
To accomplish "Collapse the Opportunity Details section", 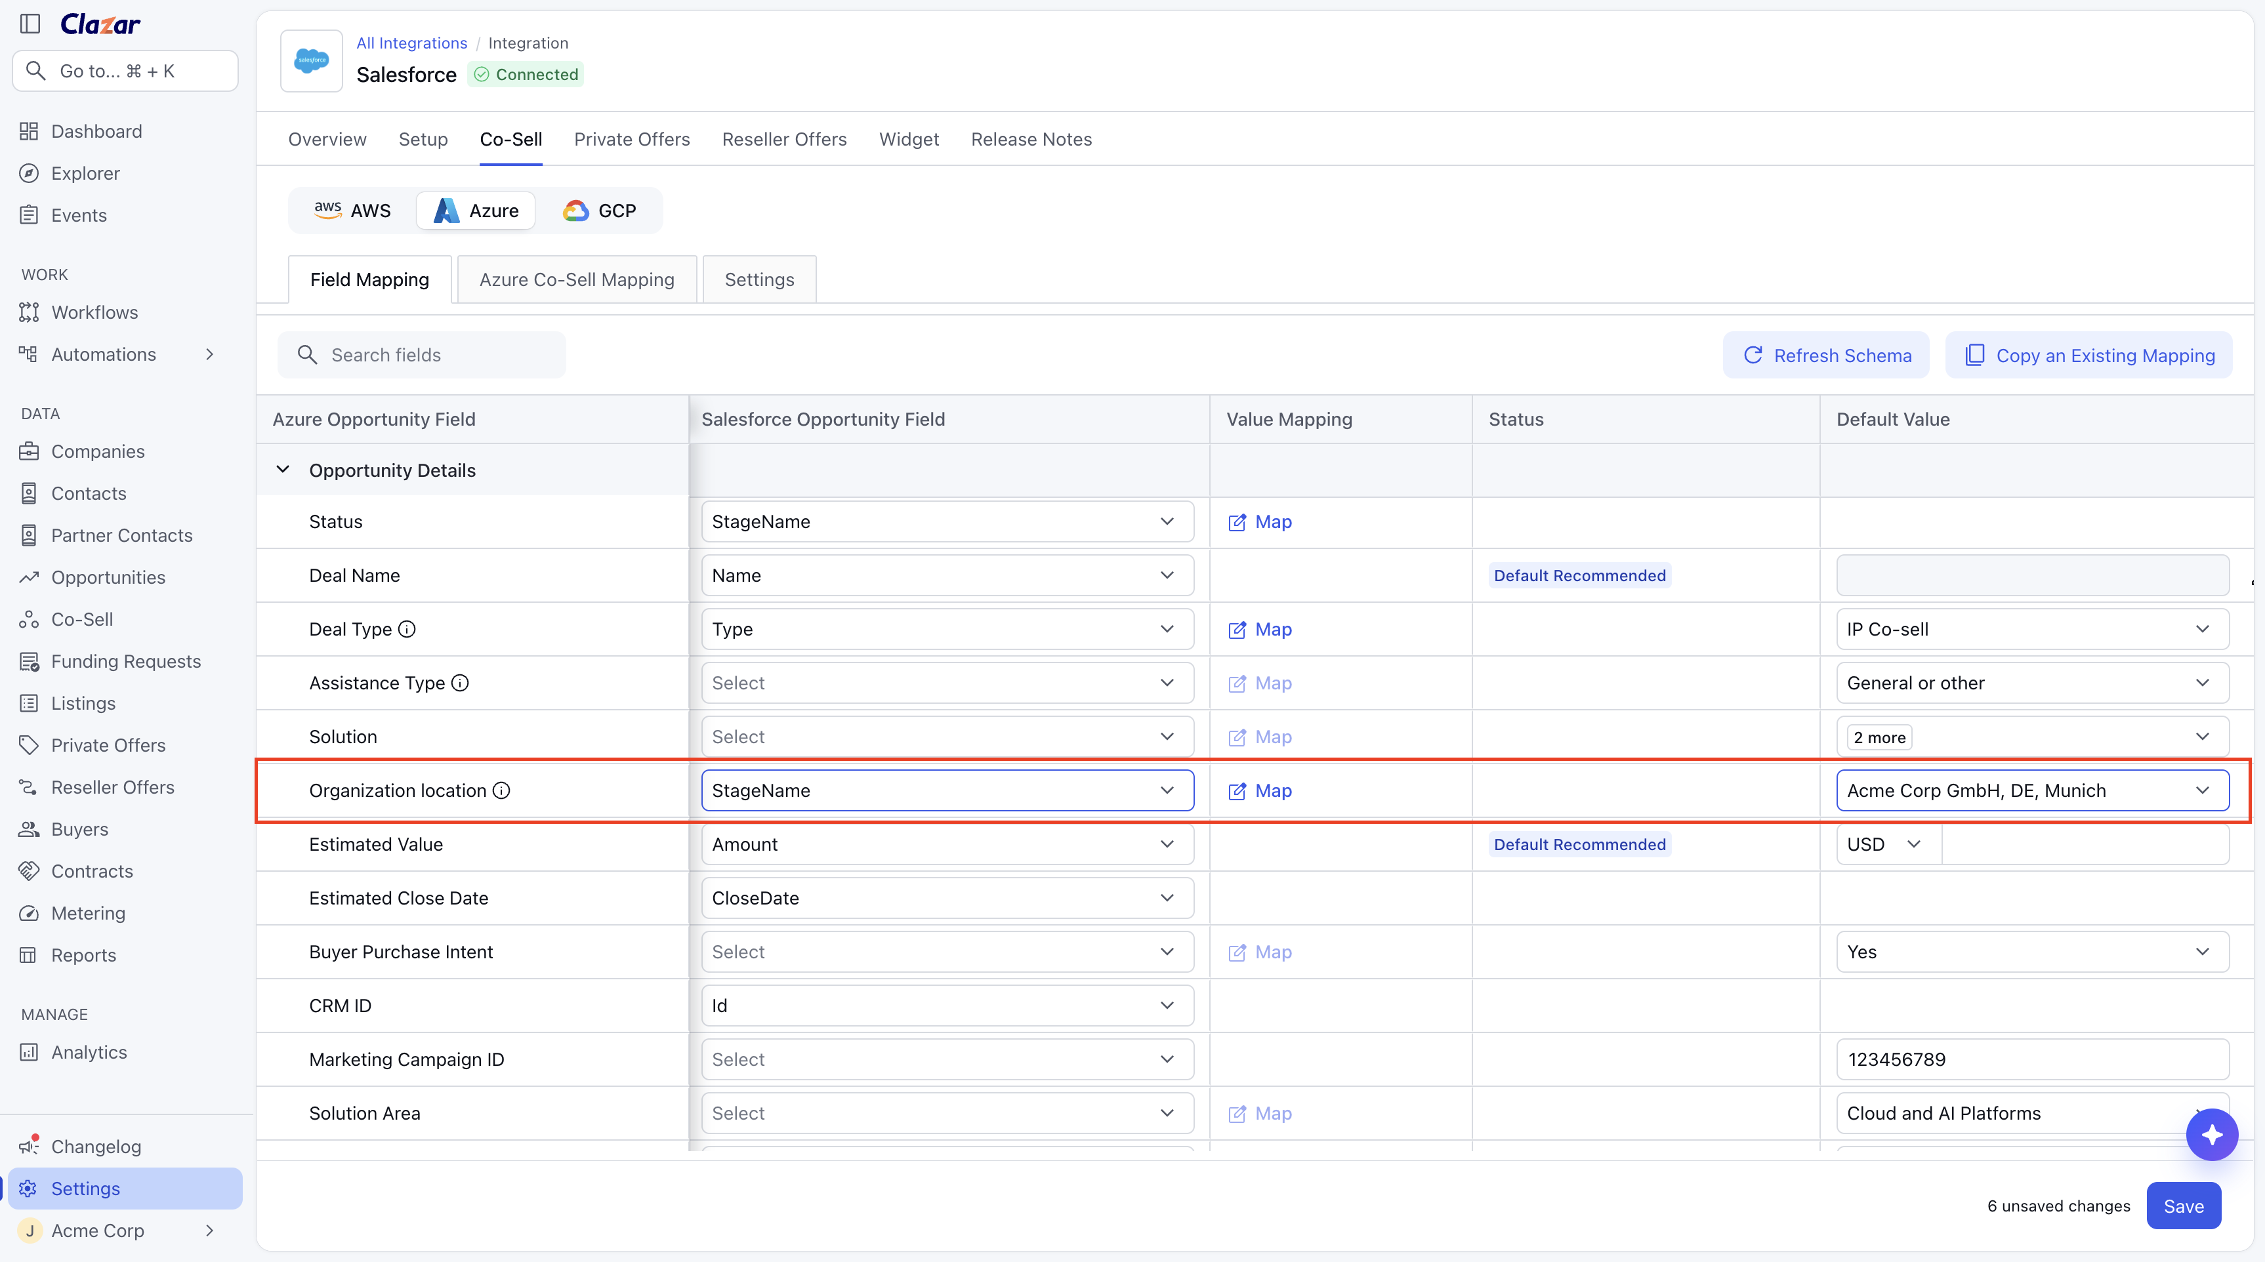I will pyautogui.click(x=282, y=469).
